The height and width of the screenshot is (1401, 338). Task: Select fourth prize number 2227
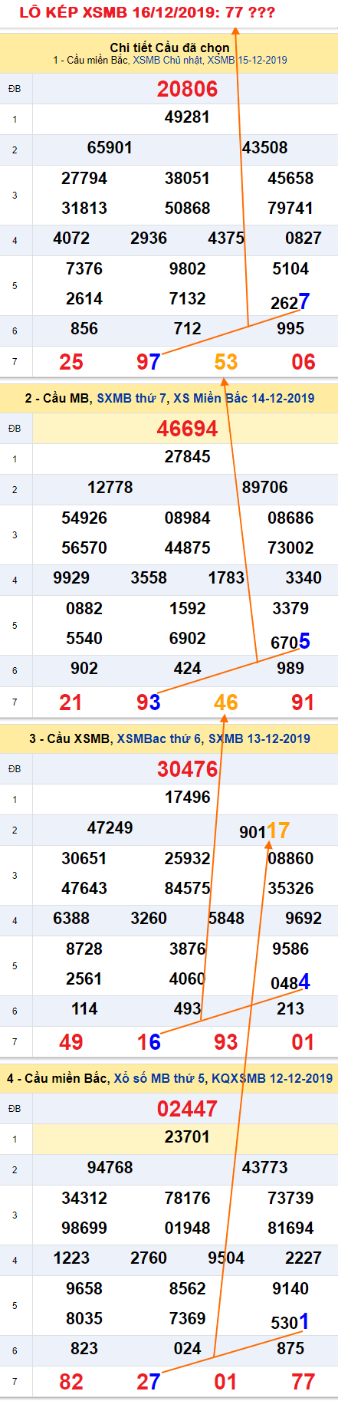coord(304,1258)
